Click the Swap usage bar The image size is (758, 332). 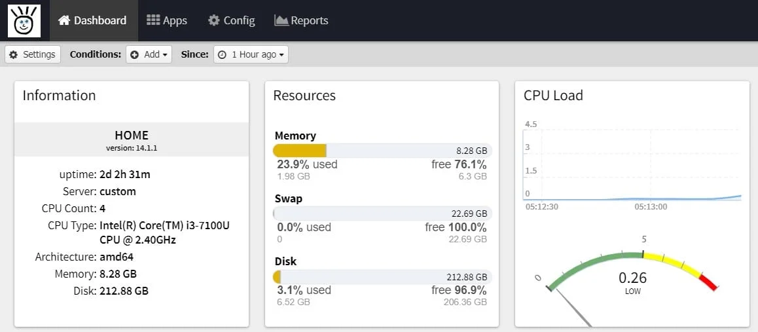(382, 213)
